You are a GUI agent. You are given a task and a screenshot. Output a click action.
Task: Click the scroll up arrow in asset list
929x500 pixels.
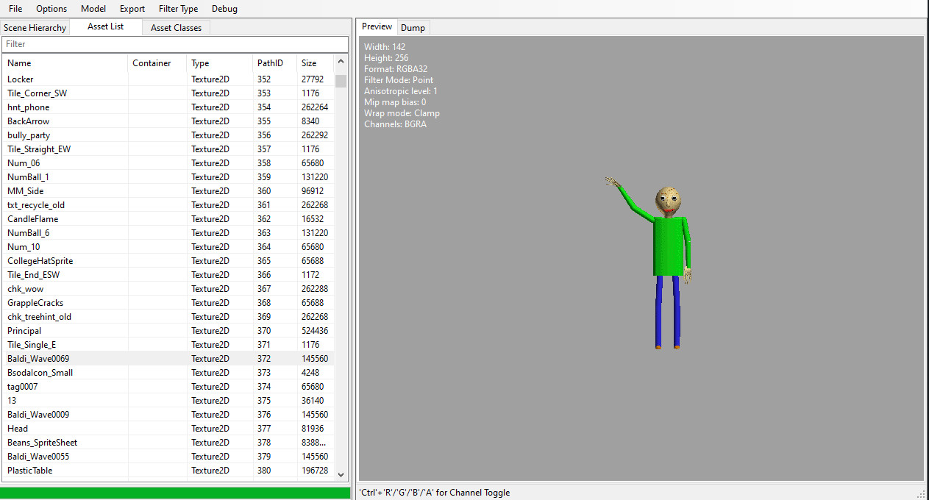(x=341, y=63)
